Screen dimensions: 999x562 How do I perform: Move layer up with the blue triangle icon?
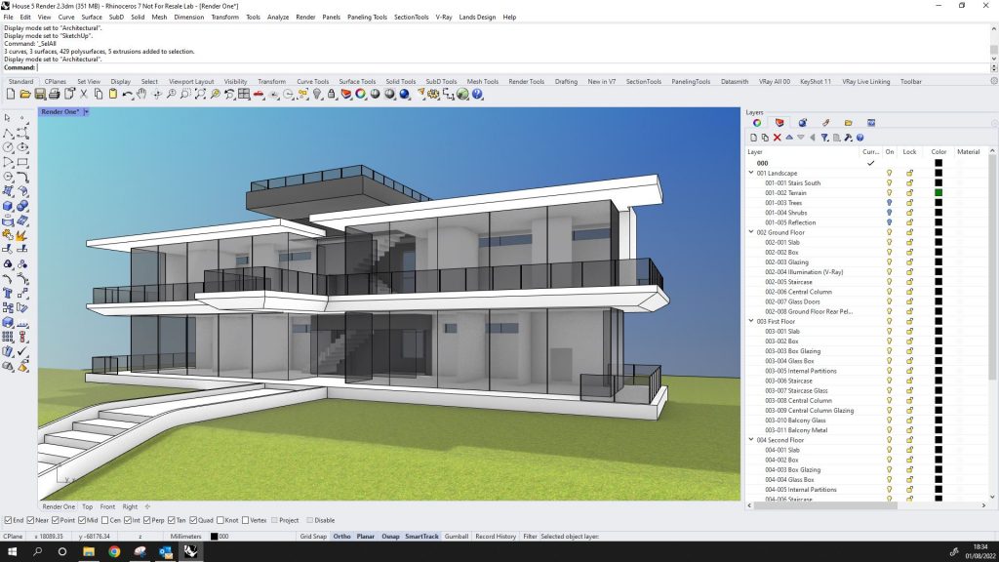click(788, 138)
